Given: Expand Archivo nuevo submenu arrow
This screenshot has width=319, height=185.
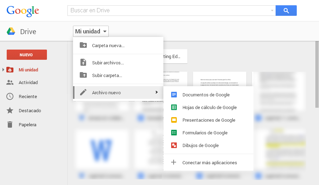Looking at the screenshot, I should pyautogui.click(x=156, y=92).
